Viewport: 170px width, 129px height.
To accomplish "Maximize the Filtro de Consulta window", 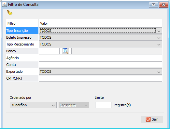I will coord(153,5).
